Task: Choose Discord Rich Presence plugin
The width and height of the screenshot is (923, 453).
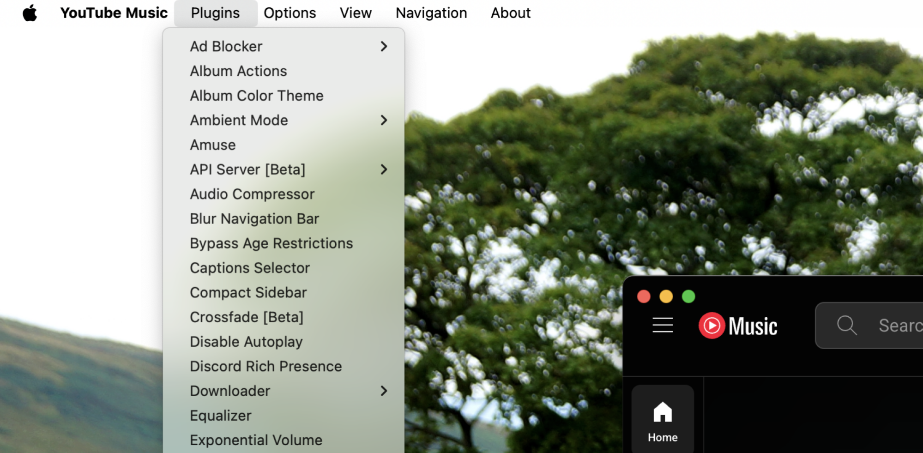Action: 284,367
